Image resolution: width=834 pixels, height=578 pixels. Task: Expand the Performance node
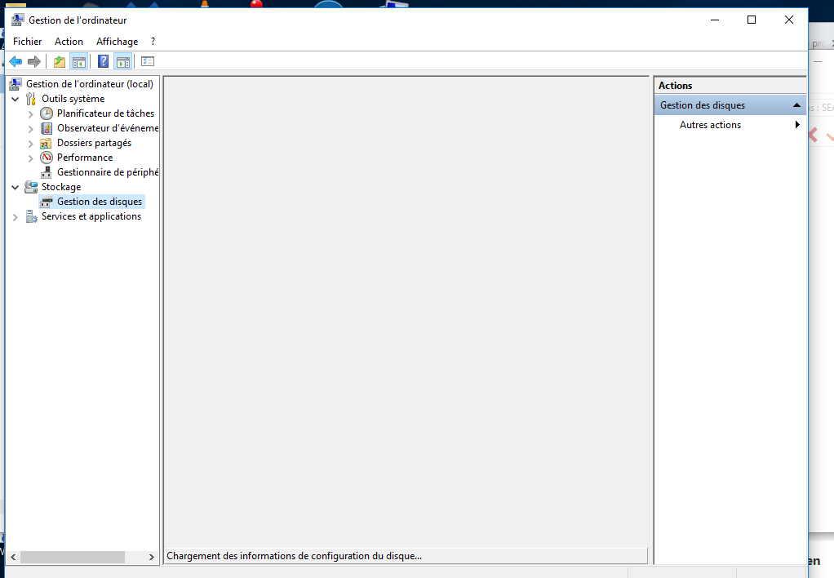[30, 158]
